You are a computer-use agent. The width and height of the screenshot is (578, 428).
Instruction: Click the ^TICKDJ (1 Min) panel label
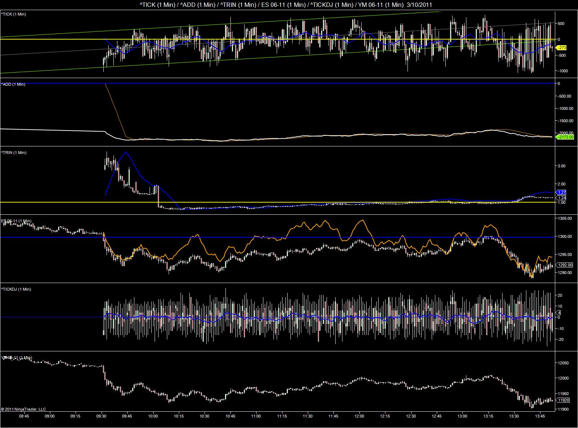[16, 289]
